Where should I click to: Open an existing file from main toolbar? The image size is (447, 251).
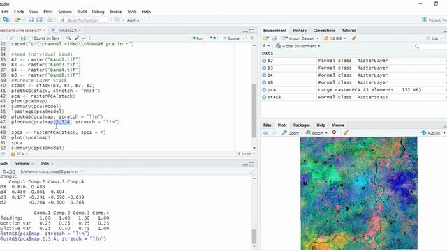tap(17, 20)
